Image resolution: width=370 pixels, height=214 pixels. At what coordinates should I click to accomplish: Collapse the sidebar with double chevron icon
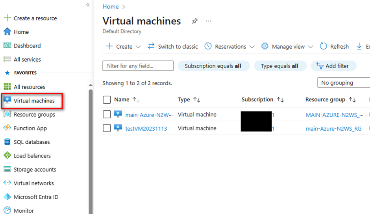[88, 5]
